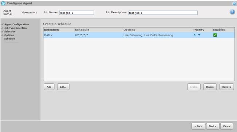Click the Disable button

[210, 87]
